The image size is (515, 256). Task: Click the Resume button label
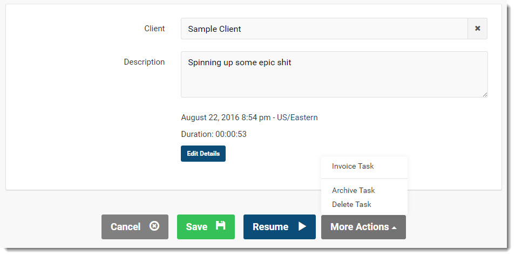pyautogui.click(x=270, y=227)
